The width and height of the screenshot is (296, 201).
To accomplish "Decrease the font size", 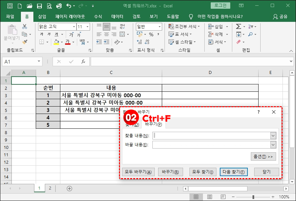I will [x=79, y=35].
